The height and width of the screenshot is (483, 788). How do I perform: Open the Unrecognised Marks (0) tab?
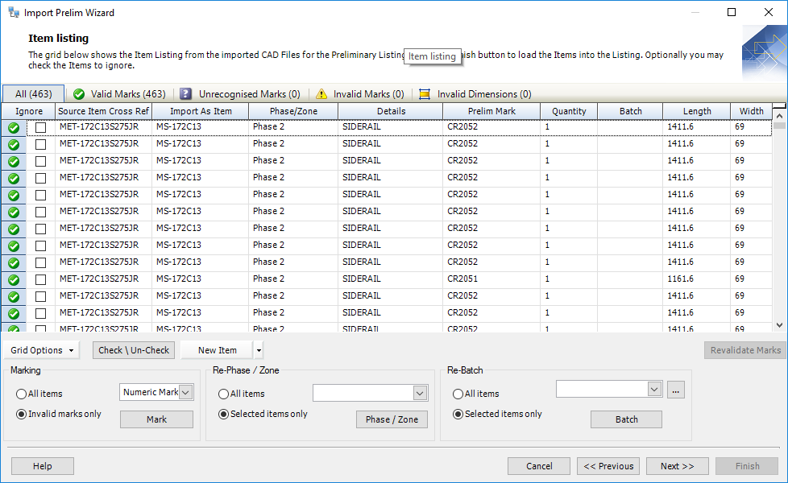tap(249, 94)
